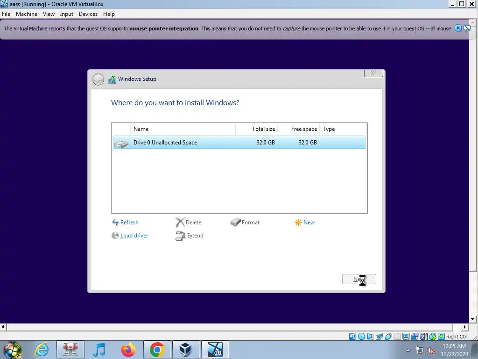Click the don't-show-again notification icon
The height and width of the screenshot is (359, 478).
(467, 28)
